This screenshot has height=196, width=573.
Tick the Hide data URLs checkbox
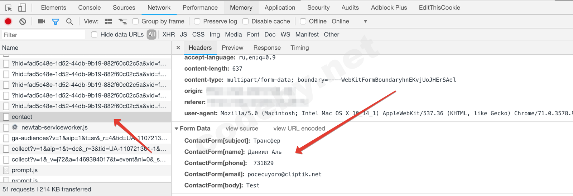point(94,35)
